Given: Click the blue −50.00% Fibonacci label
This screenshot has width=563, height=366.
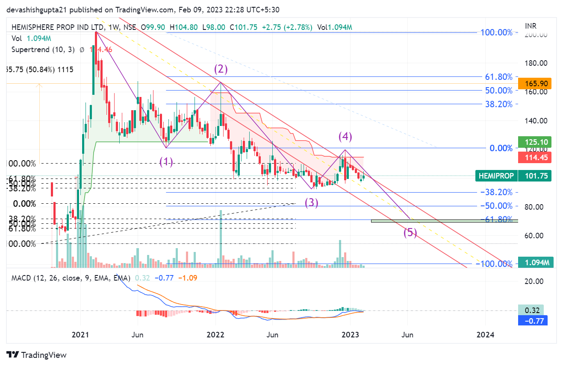Looking at the screenshot, I should pos(496,206).
